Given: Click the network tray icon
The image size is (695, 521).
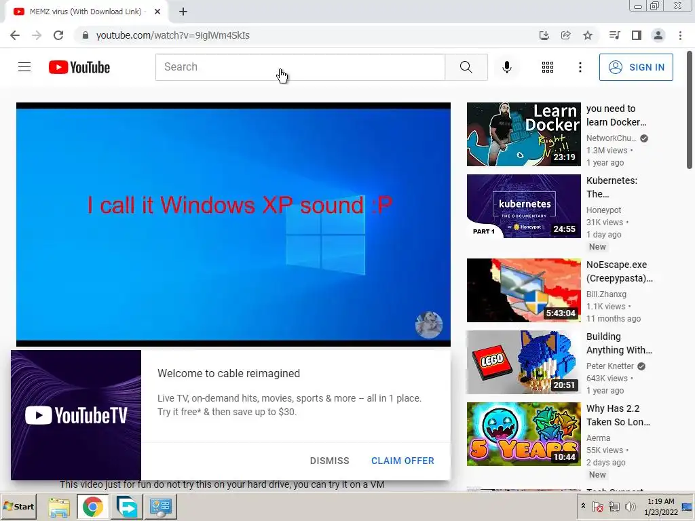Looking at the screenshot, I should pyautogui.click(x=614, y=506).
